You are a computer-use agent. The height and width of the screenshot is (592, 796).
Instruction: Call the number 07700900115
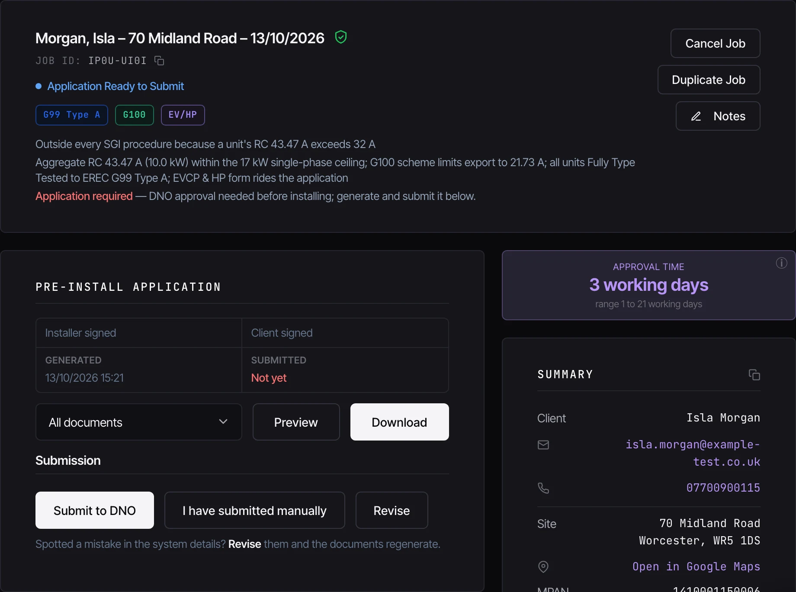click(723, 488)
